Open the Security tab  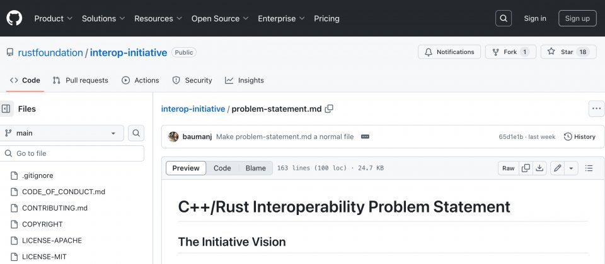coord(192,80)
